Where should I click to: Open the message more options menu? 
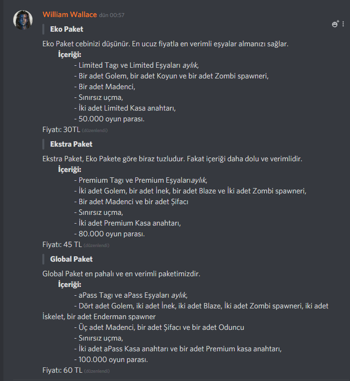(343, 24)
